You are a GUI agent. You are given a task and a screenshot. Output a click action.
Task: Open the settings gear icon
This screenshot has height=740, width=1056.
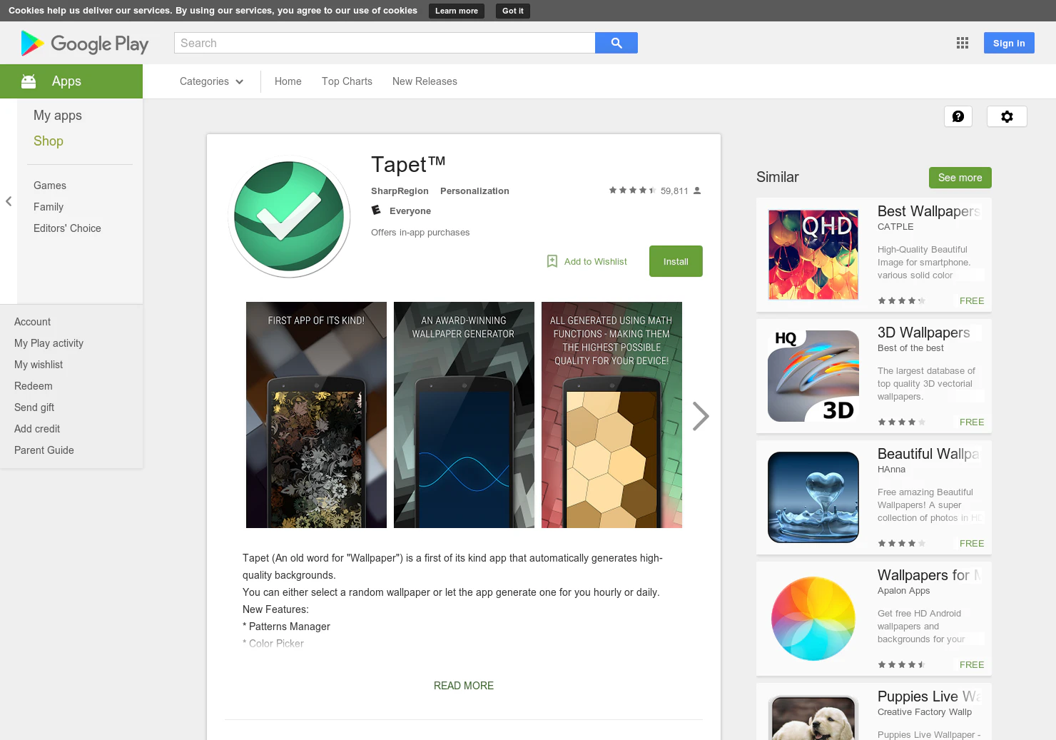1007,116
